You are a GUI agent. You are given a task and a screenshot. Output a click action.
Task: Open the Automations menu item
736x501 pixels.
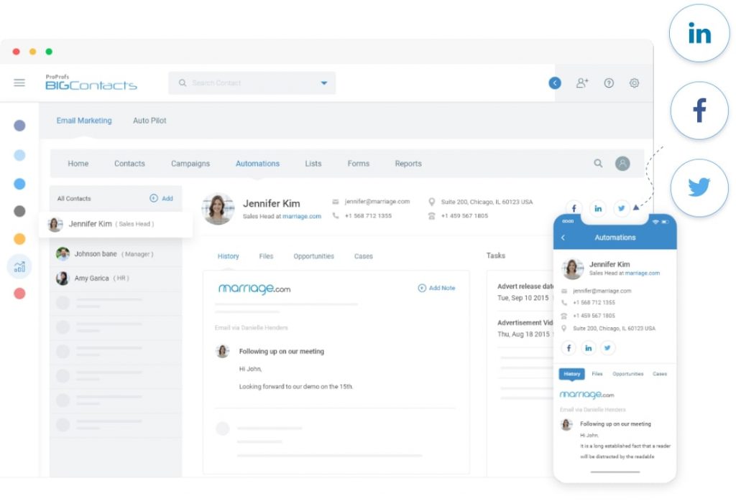click(x=258, y=164)
